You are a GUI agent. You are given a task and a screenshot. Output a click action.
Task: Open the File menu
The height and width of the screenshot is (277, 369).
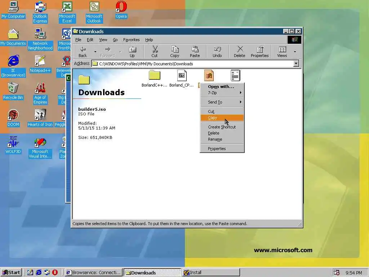78,40
